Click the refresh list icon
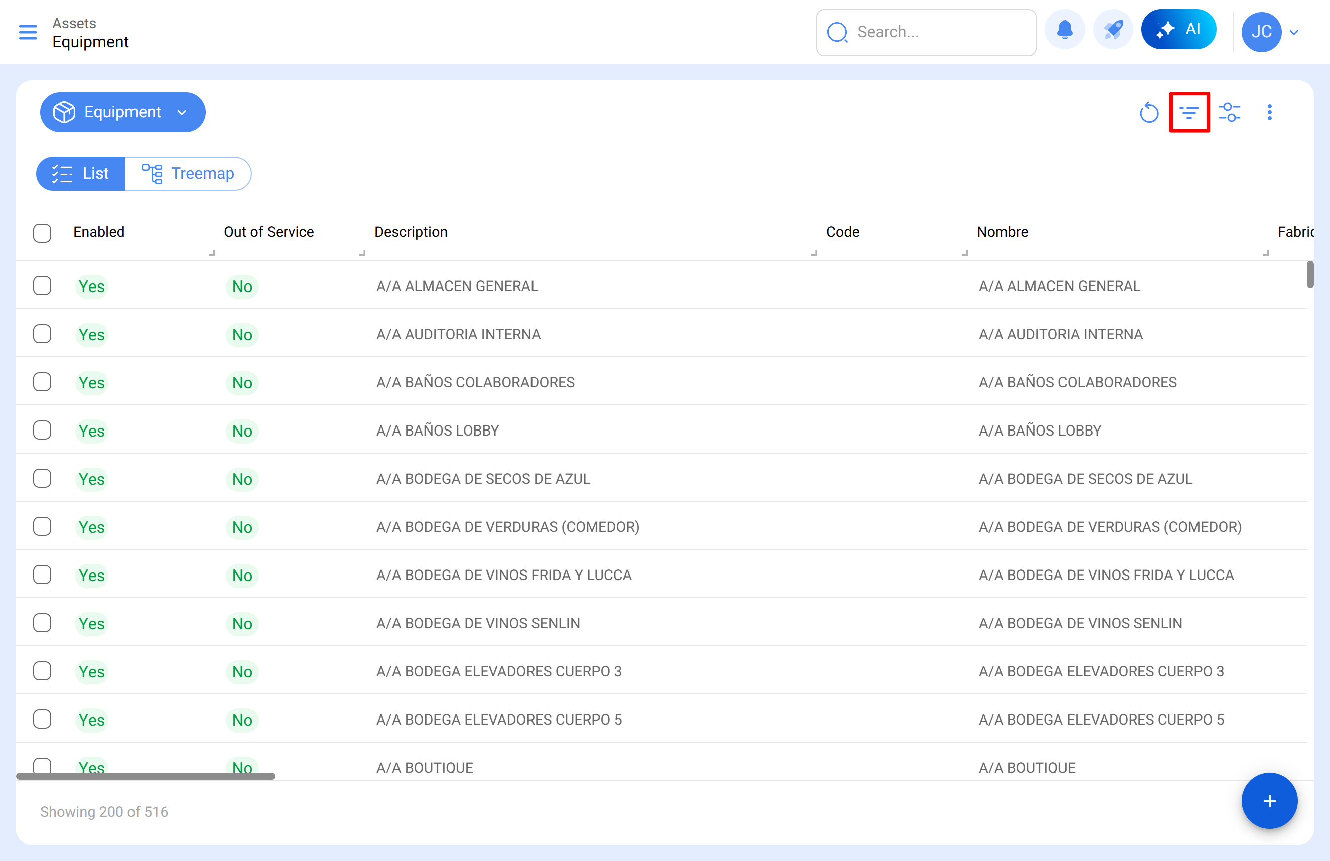Screen dimensions: 1330x861 click(1149, 112)
